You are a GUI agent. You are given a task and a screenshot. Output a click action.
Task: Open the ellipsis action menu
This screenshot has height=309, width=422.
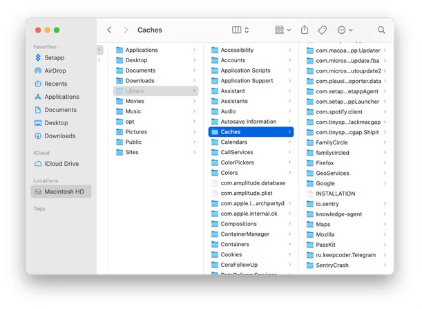(x=345, y=30)
